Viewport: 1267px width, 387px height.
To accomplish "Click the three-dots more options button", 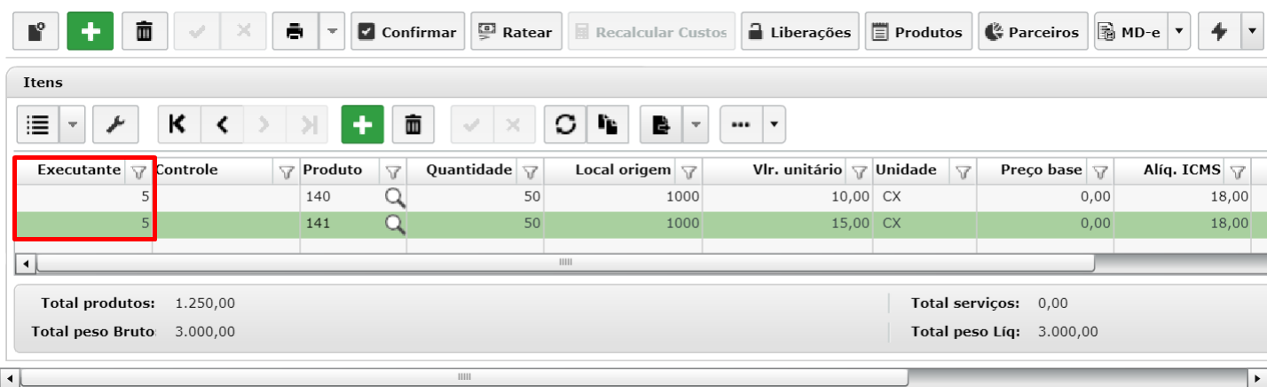I will coord(740,125).
